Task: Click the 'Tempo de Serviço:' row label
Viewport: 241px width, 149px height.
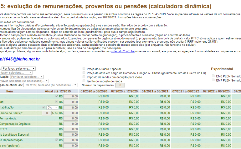Action: tap(11, 113)
